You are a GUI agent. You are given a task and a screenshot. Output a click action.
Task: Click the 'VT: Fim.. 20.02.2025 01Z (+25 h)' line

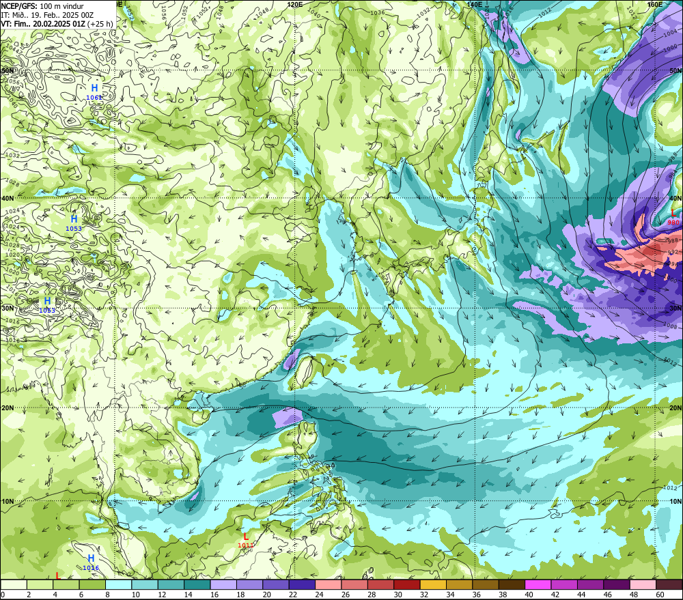point(57,24)
